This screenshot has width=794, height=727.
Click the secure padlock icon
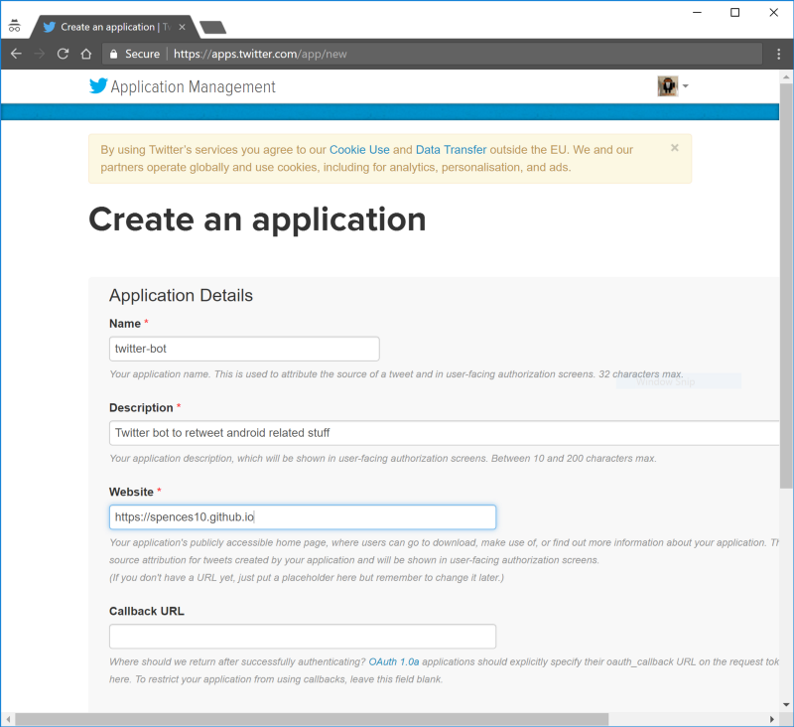click(114, 54)
